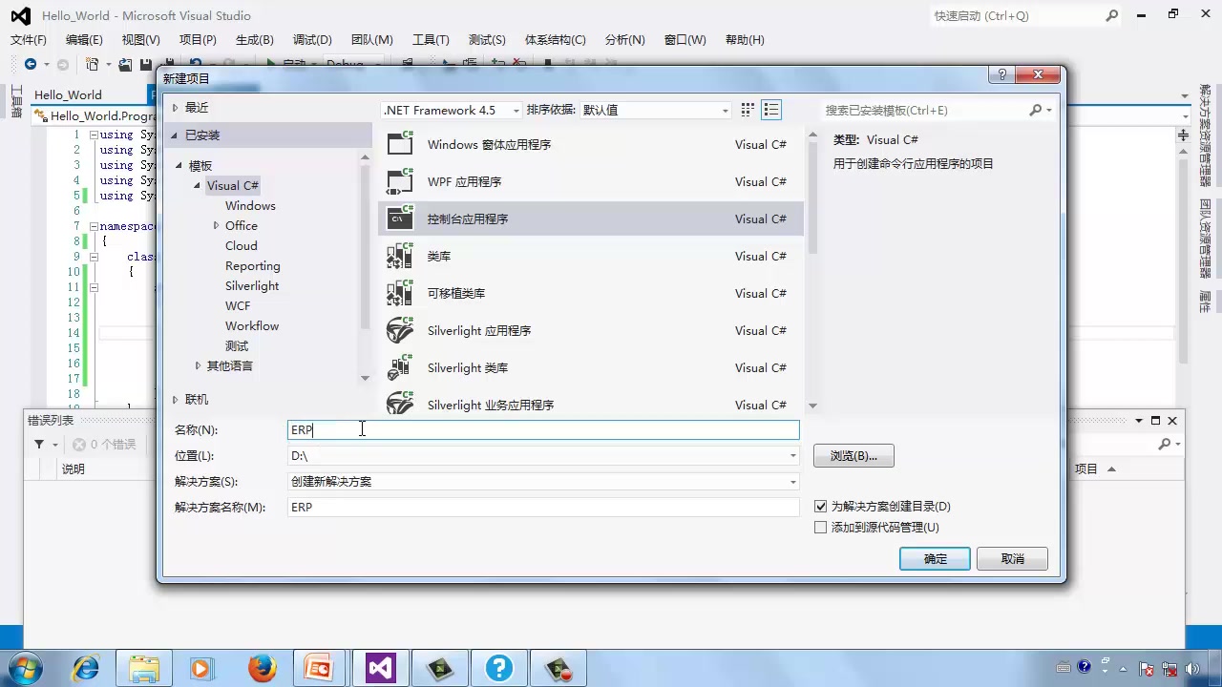Screen dimensions: 1222x687
Task: Select WCF in the template tree
Action: pyautogui.click(x=238, y=306)
